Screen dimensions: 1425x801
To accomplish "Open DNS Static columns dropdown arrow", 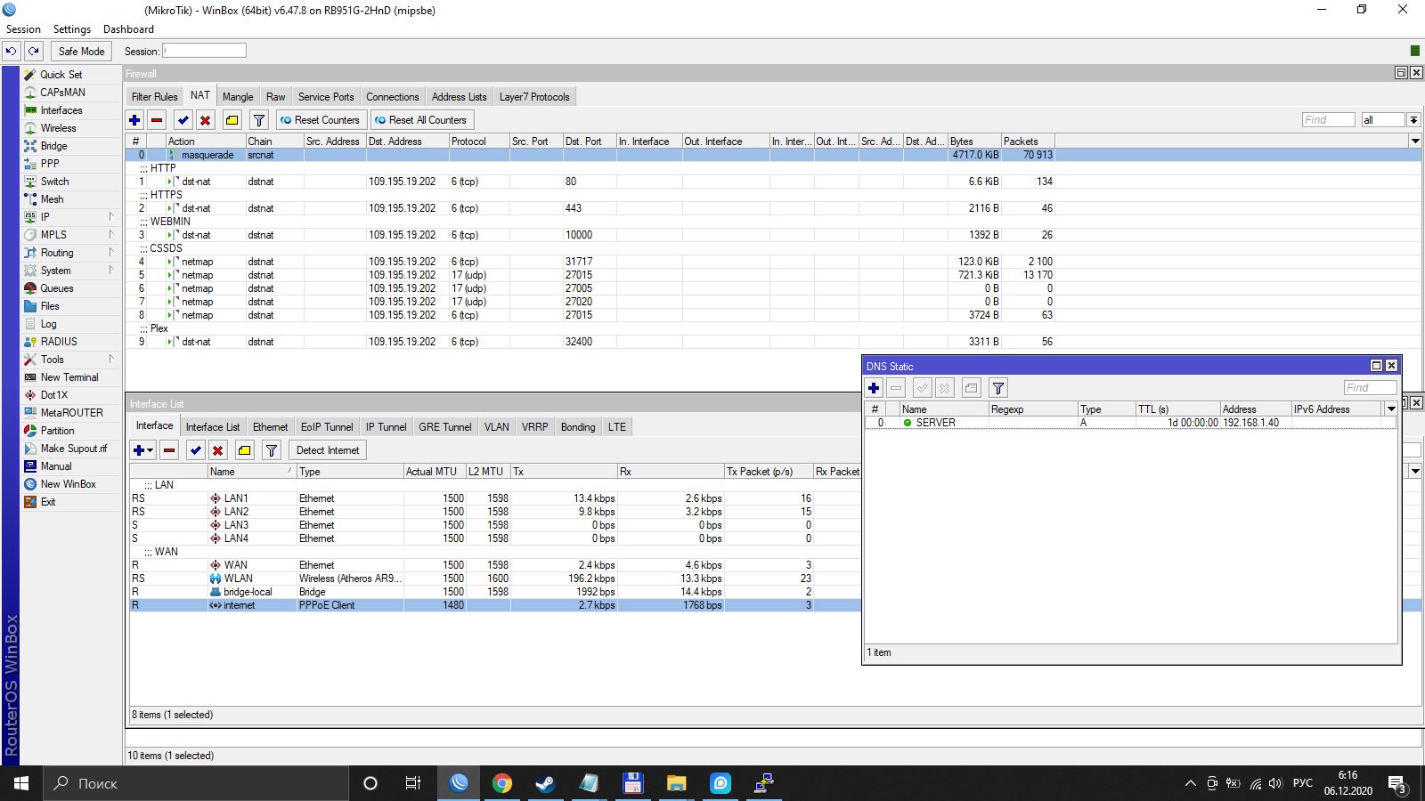I will [1390, 409].
